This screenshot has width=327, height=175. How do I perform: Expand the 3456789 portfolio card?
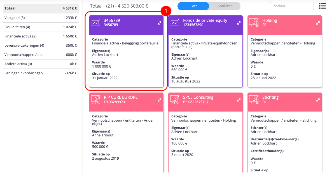click(x=160, y=23)
